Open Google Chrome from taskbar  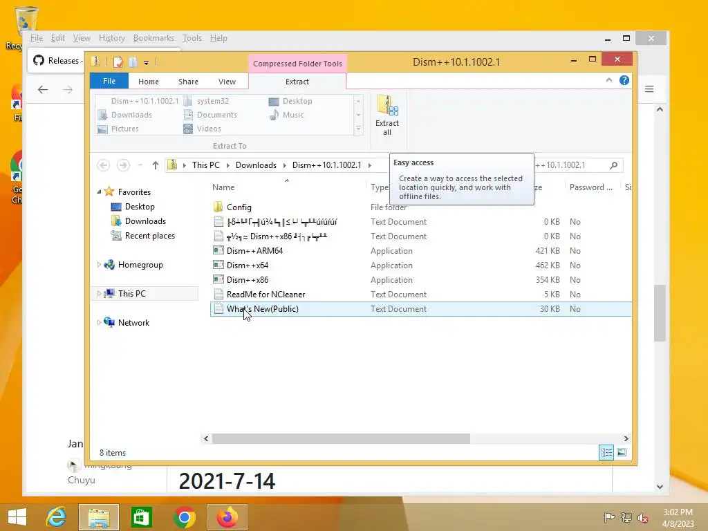pos(184,517)
